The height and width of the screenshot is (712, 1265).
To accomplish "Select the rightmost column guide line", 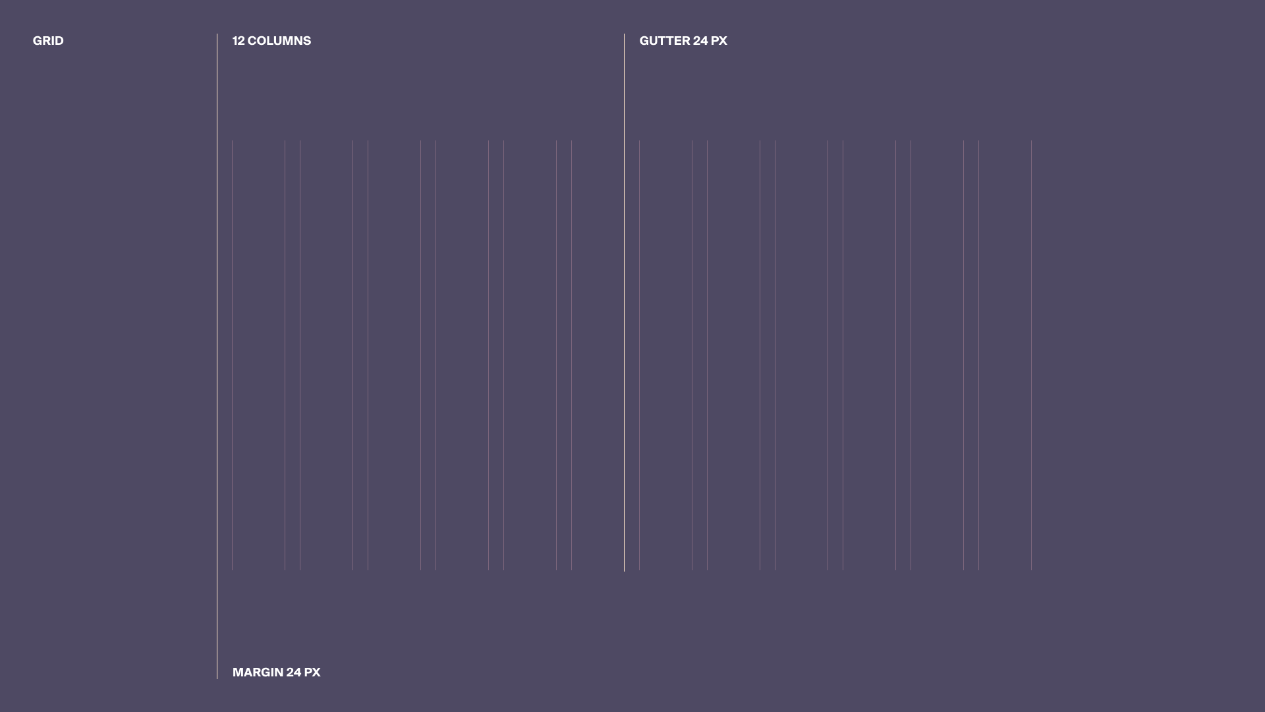I will point(1031,356).
